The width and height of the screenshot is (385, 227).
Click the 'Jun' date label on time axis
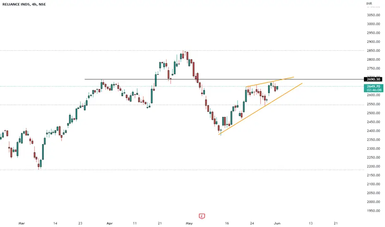point(277,223)
